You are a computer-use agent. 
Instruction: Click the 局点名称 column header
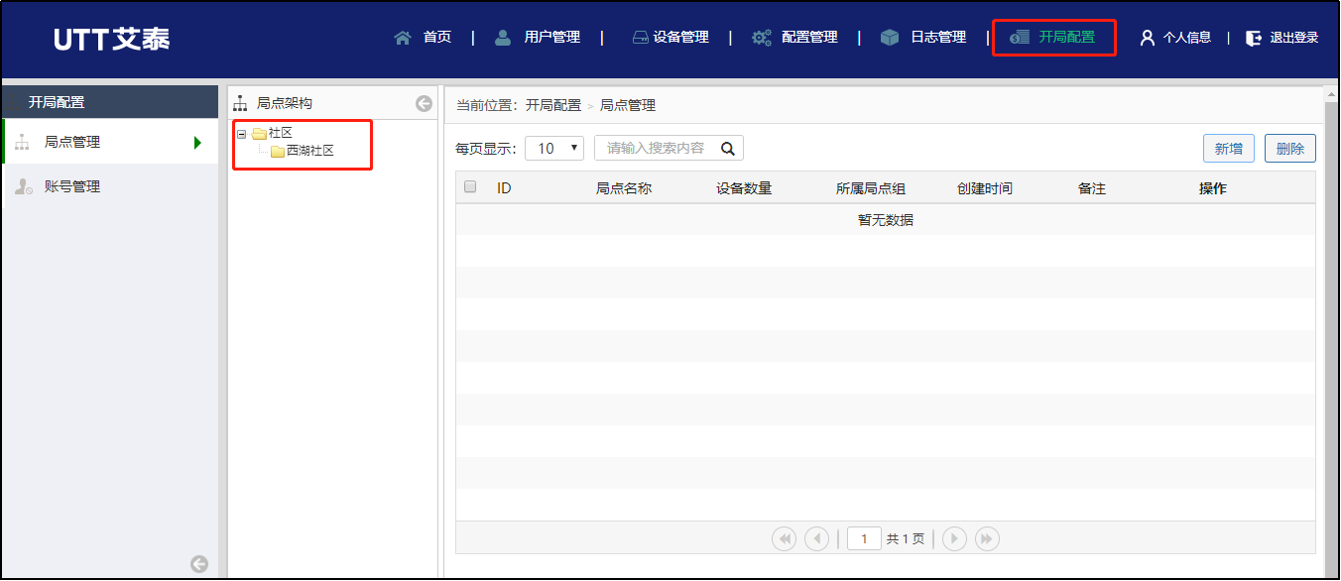(x=624, y=188)
